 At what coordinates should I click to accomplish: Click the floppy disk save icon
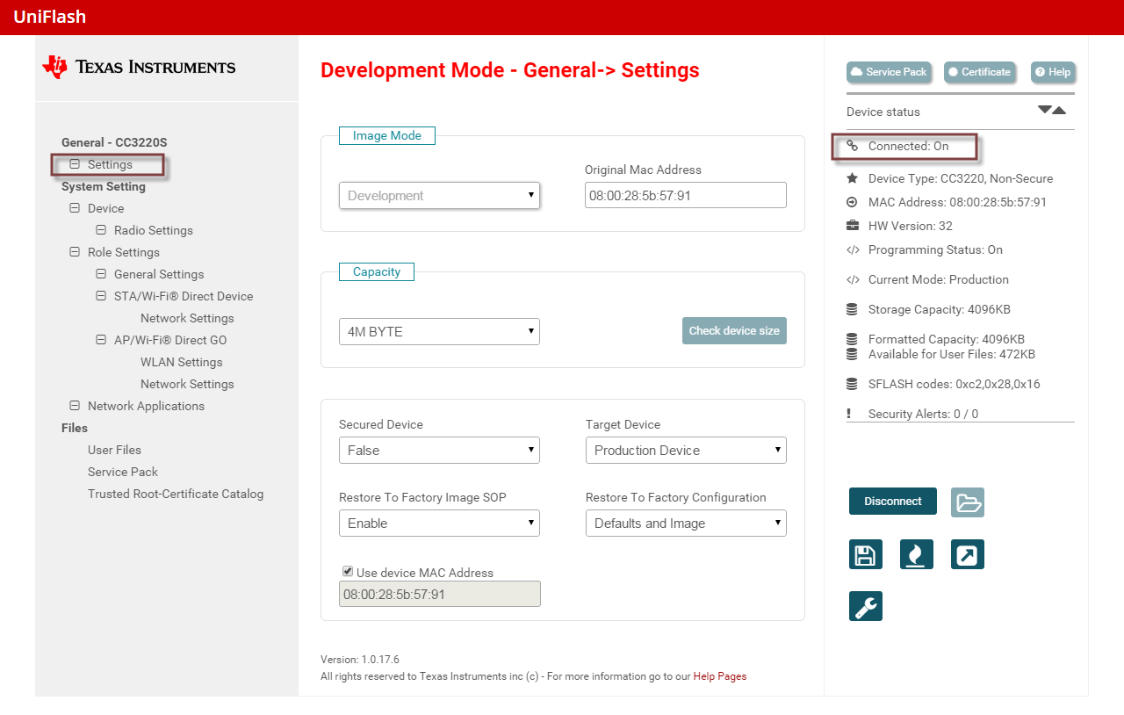865,555
